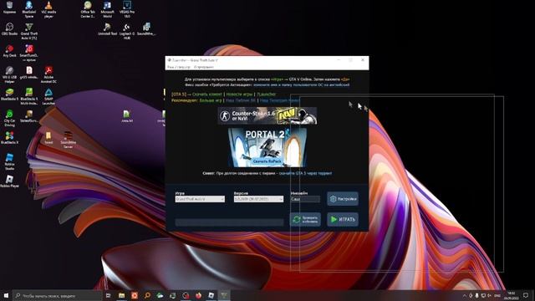Show hidden system tray icons

coord(465,295)
